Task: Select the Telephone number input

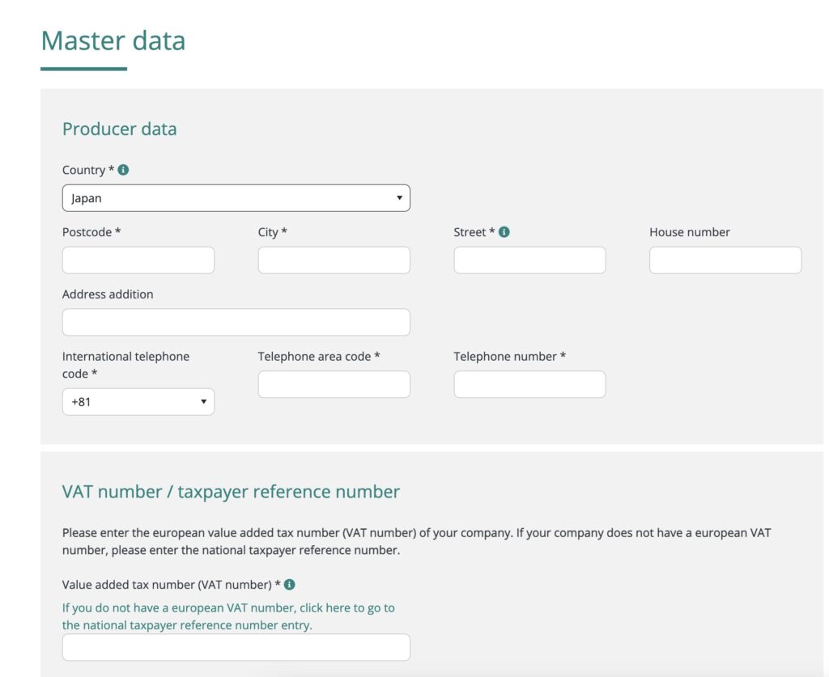Action: click(529, 384)
